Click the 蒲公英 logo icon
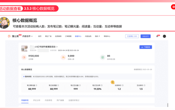This screenshot has width=175, height=110. [x=9, y=36]
